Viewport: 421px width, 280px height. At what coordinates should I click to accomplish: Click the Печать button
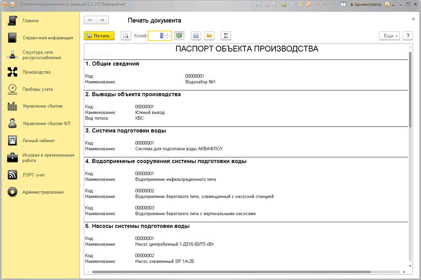99,36
